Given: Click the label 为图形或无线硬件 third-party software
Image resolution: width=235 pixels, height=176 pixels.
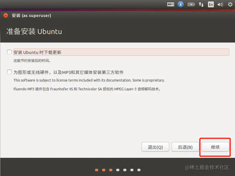Looking at the screenshot, I should click(x=69, y=72).
